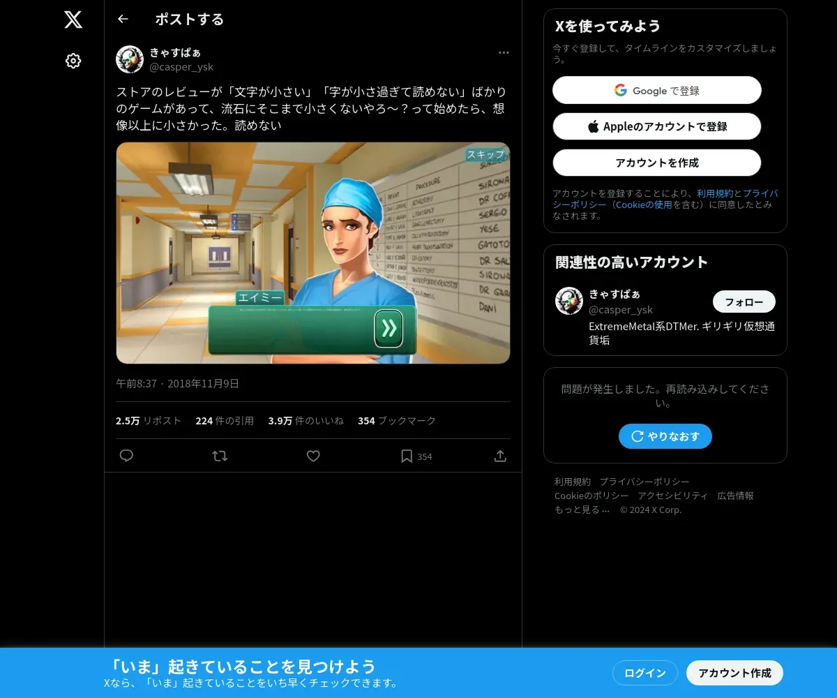
Task: Sign up with the Google で登録 button
Action: pos(657,90)
